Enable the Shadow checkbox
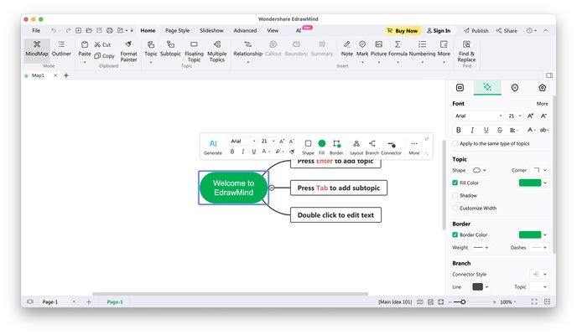 [455, 195]
